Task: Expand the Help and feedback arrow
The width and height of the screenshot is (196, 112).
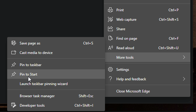Action: tap(184, 79)
